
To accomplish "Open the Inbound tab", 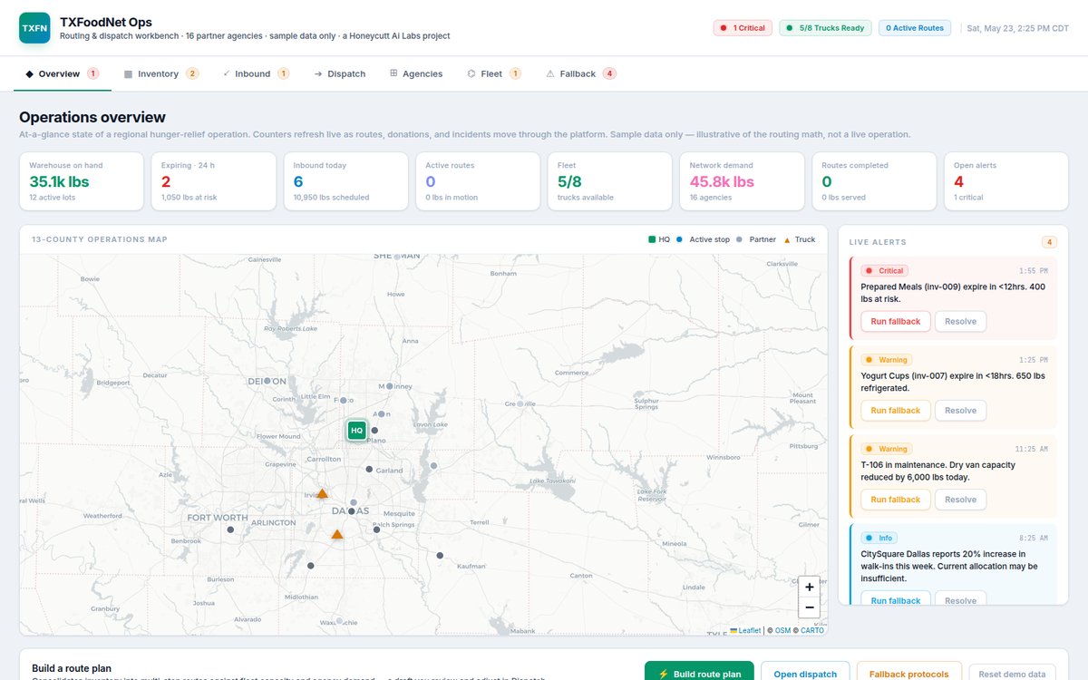I will [256, 73].
